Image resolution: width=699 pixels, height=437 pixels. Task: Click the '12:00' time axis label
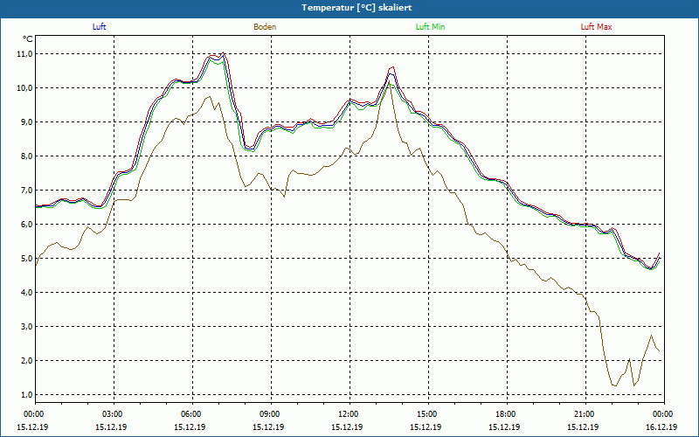[349, 414]
